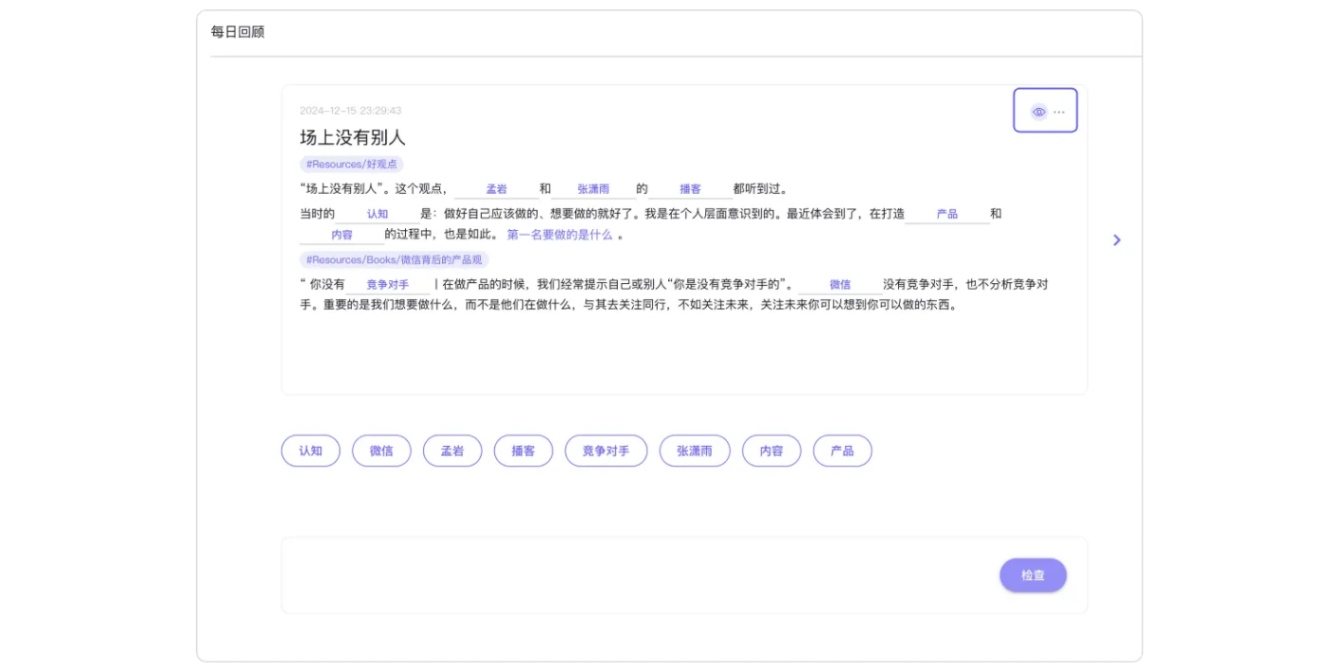Select the 产品 word chip

pyautogui.click(x=842, y=450)
